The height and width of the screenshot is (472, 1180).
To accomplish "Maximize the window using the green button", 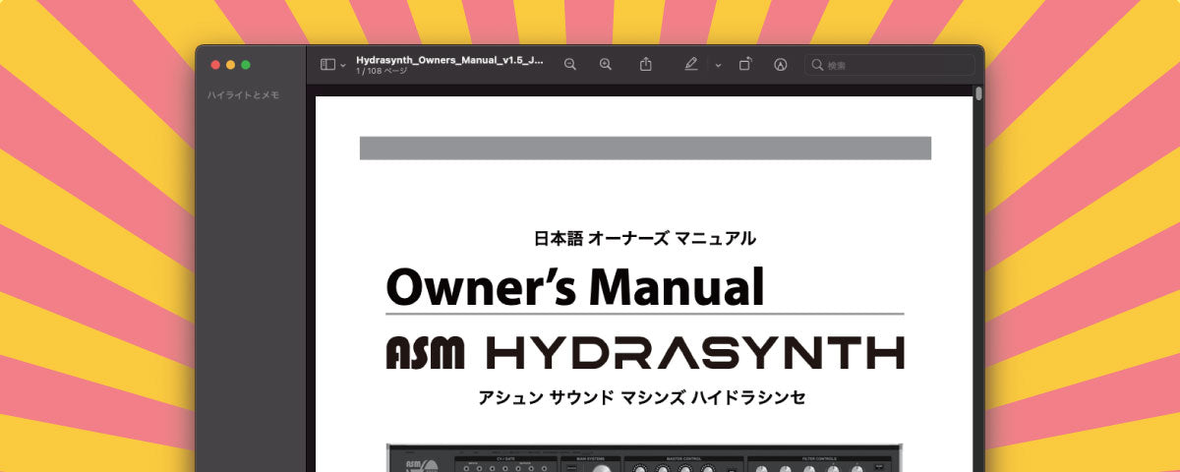I will coord(247,65).
